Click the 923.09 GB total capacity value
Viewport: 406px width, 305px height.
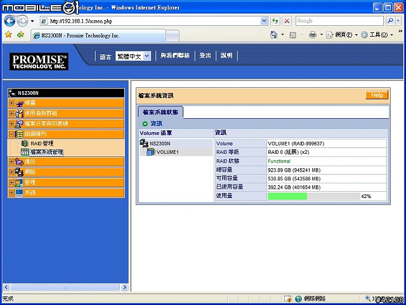(294, 170)
